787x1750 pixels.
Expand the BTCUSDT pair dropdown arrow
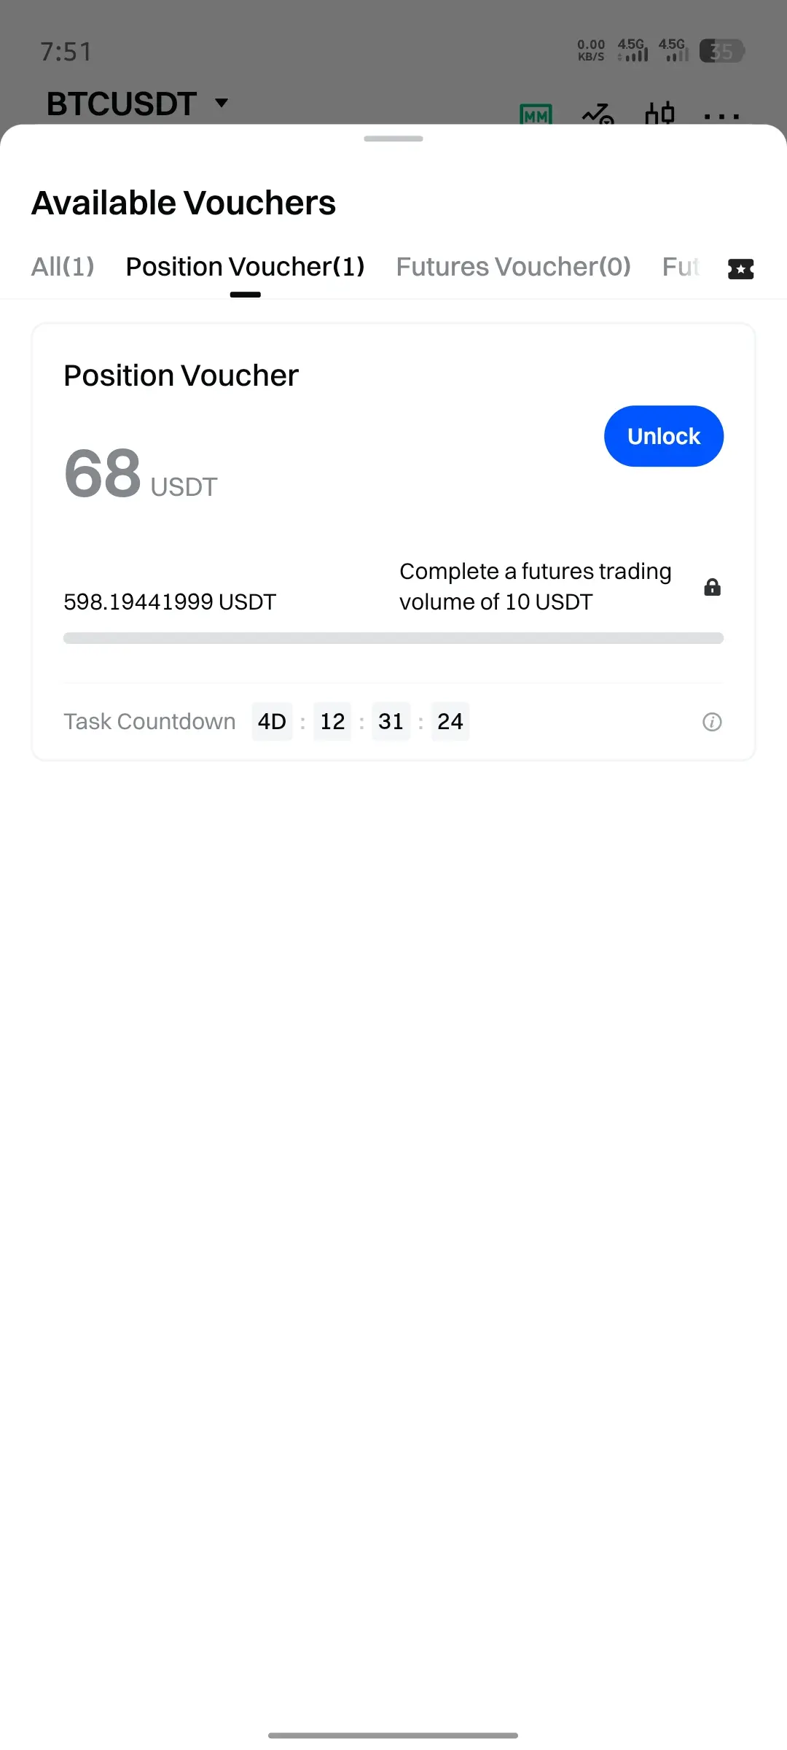tap(222, 103)
